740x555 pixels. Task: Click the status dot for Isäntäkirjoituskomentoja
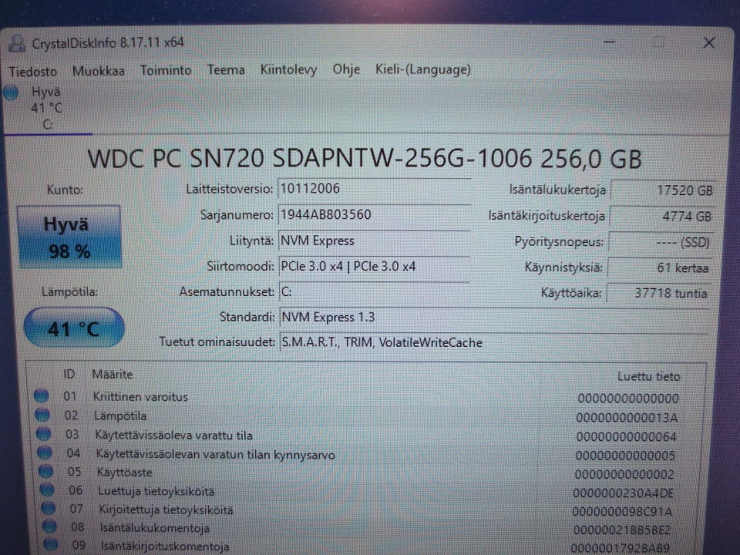(x=51, y=545)
